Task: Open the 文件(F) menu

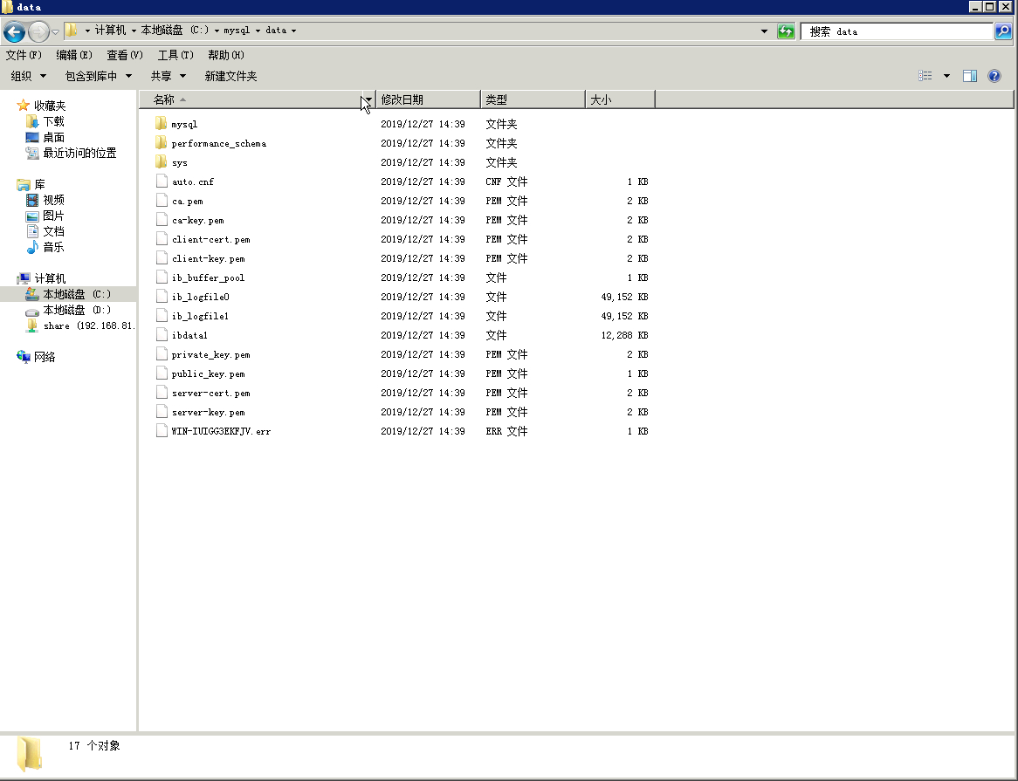Action: (24, 55)
